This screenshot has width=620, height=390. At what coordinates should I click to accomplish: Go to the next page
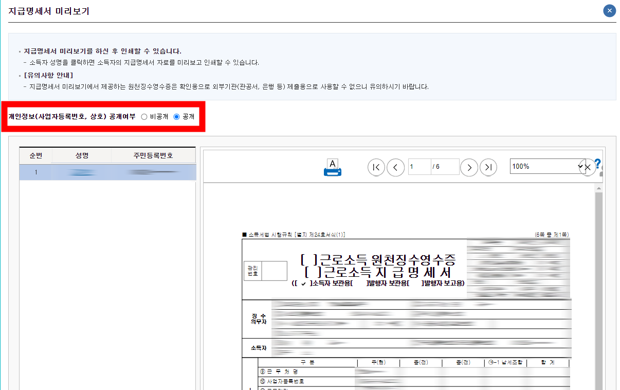click(x=469, y=167)
